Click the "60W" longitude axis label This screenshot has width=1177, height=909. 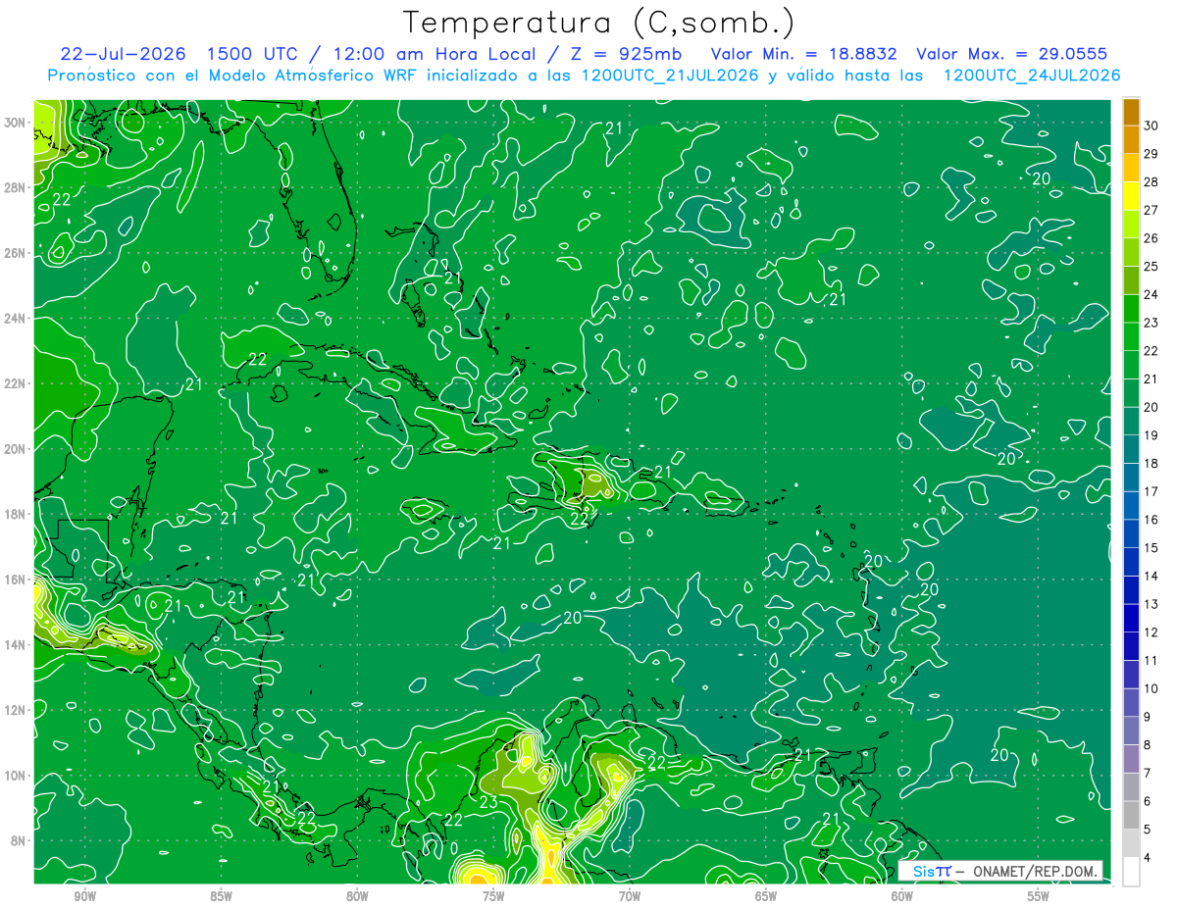point(902,896)
